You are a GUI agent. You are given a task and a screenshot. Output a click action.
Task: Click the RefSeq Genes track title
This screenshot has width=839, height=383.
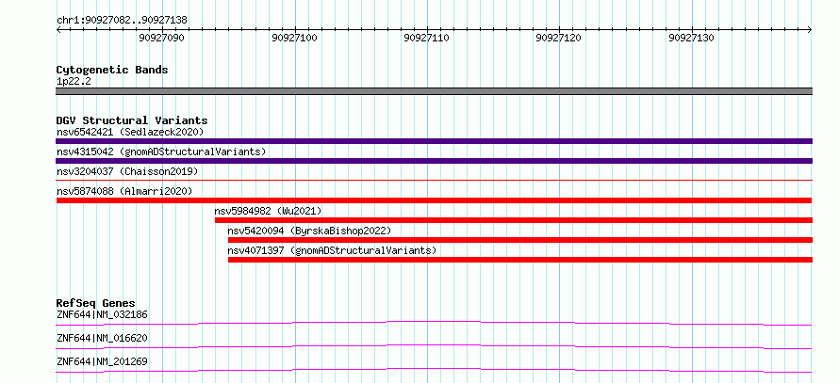[96, 303]
